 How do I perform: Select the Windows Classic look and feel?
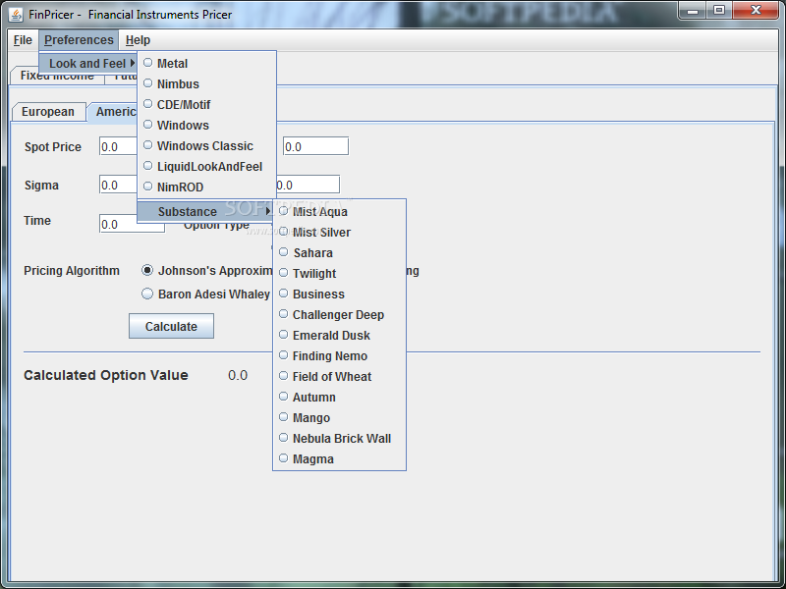point(206,145)
